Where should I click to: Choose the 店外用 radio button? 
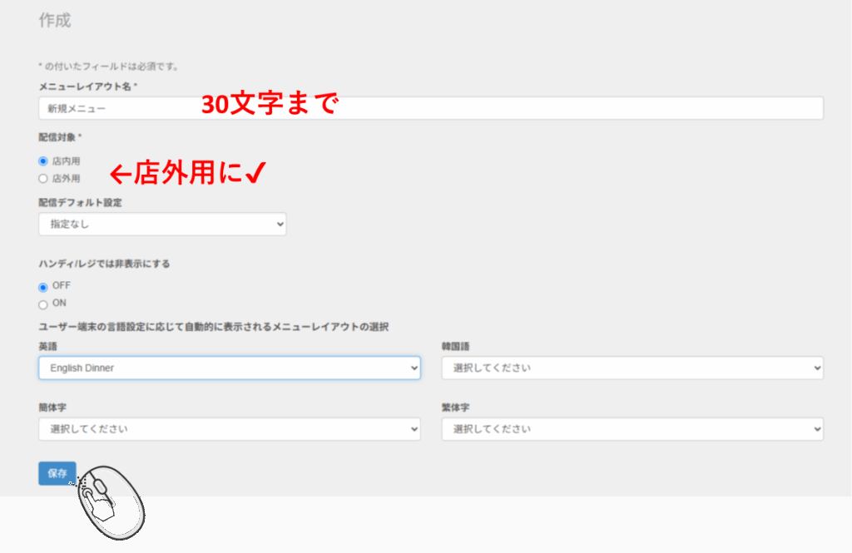pos(43,178)
